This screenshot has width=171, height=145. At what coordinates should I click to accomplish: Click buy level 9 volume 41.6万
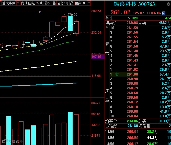point(165,111)
